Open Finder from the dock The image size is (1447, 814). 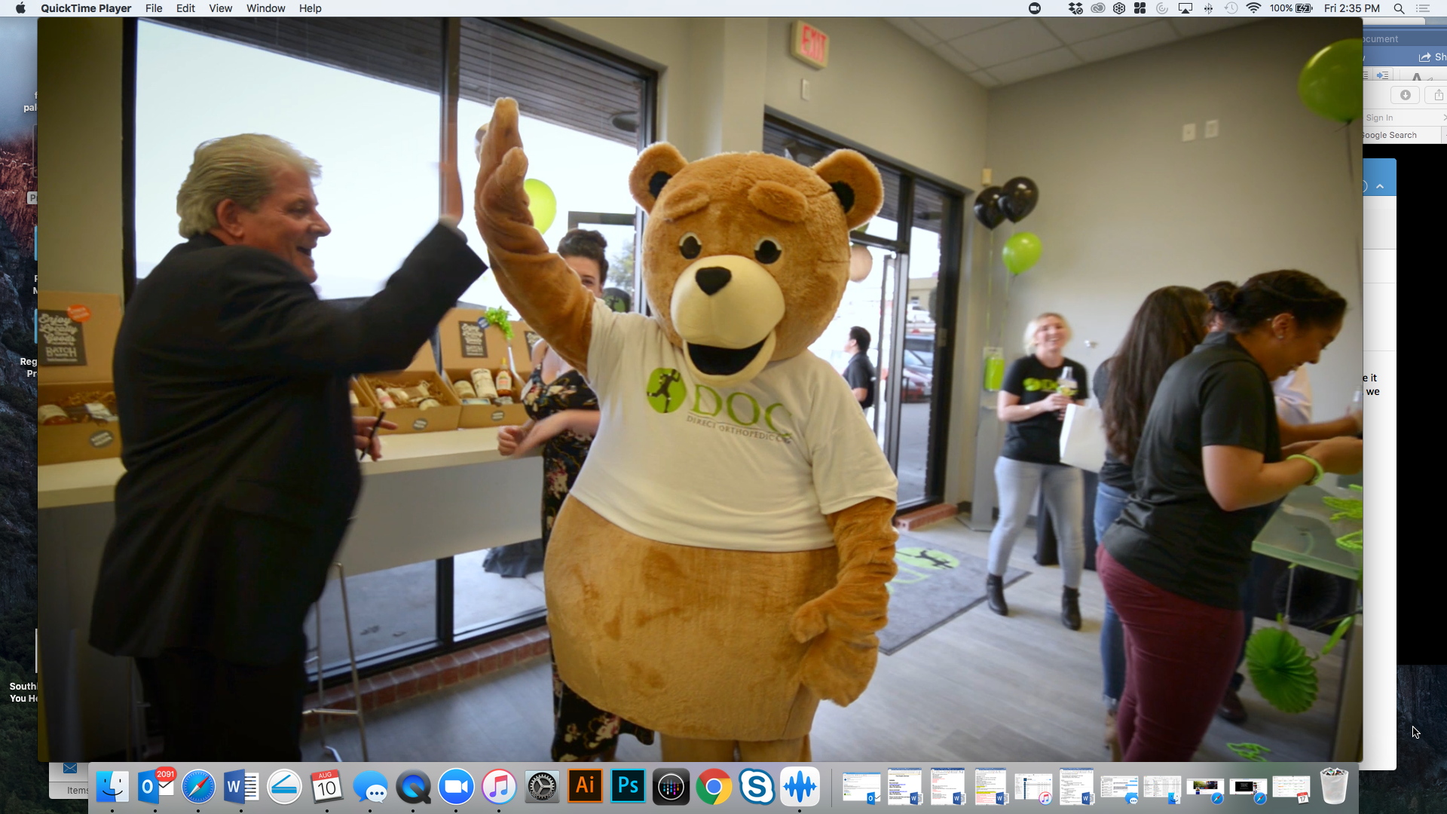pyautogui.click(x=112, y=787)
